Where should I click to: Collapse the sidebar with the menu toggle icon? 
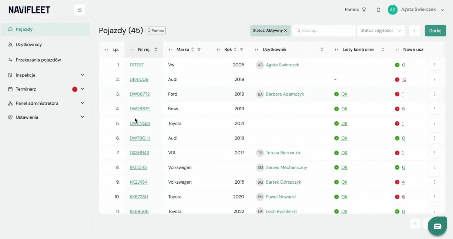[x=79, y=10]
